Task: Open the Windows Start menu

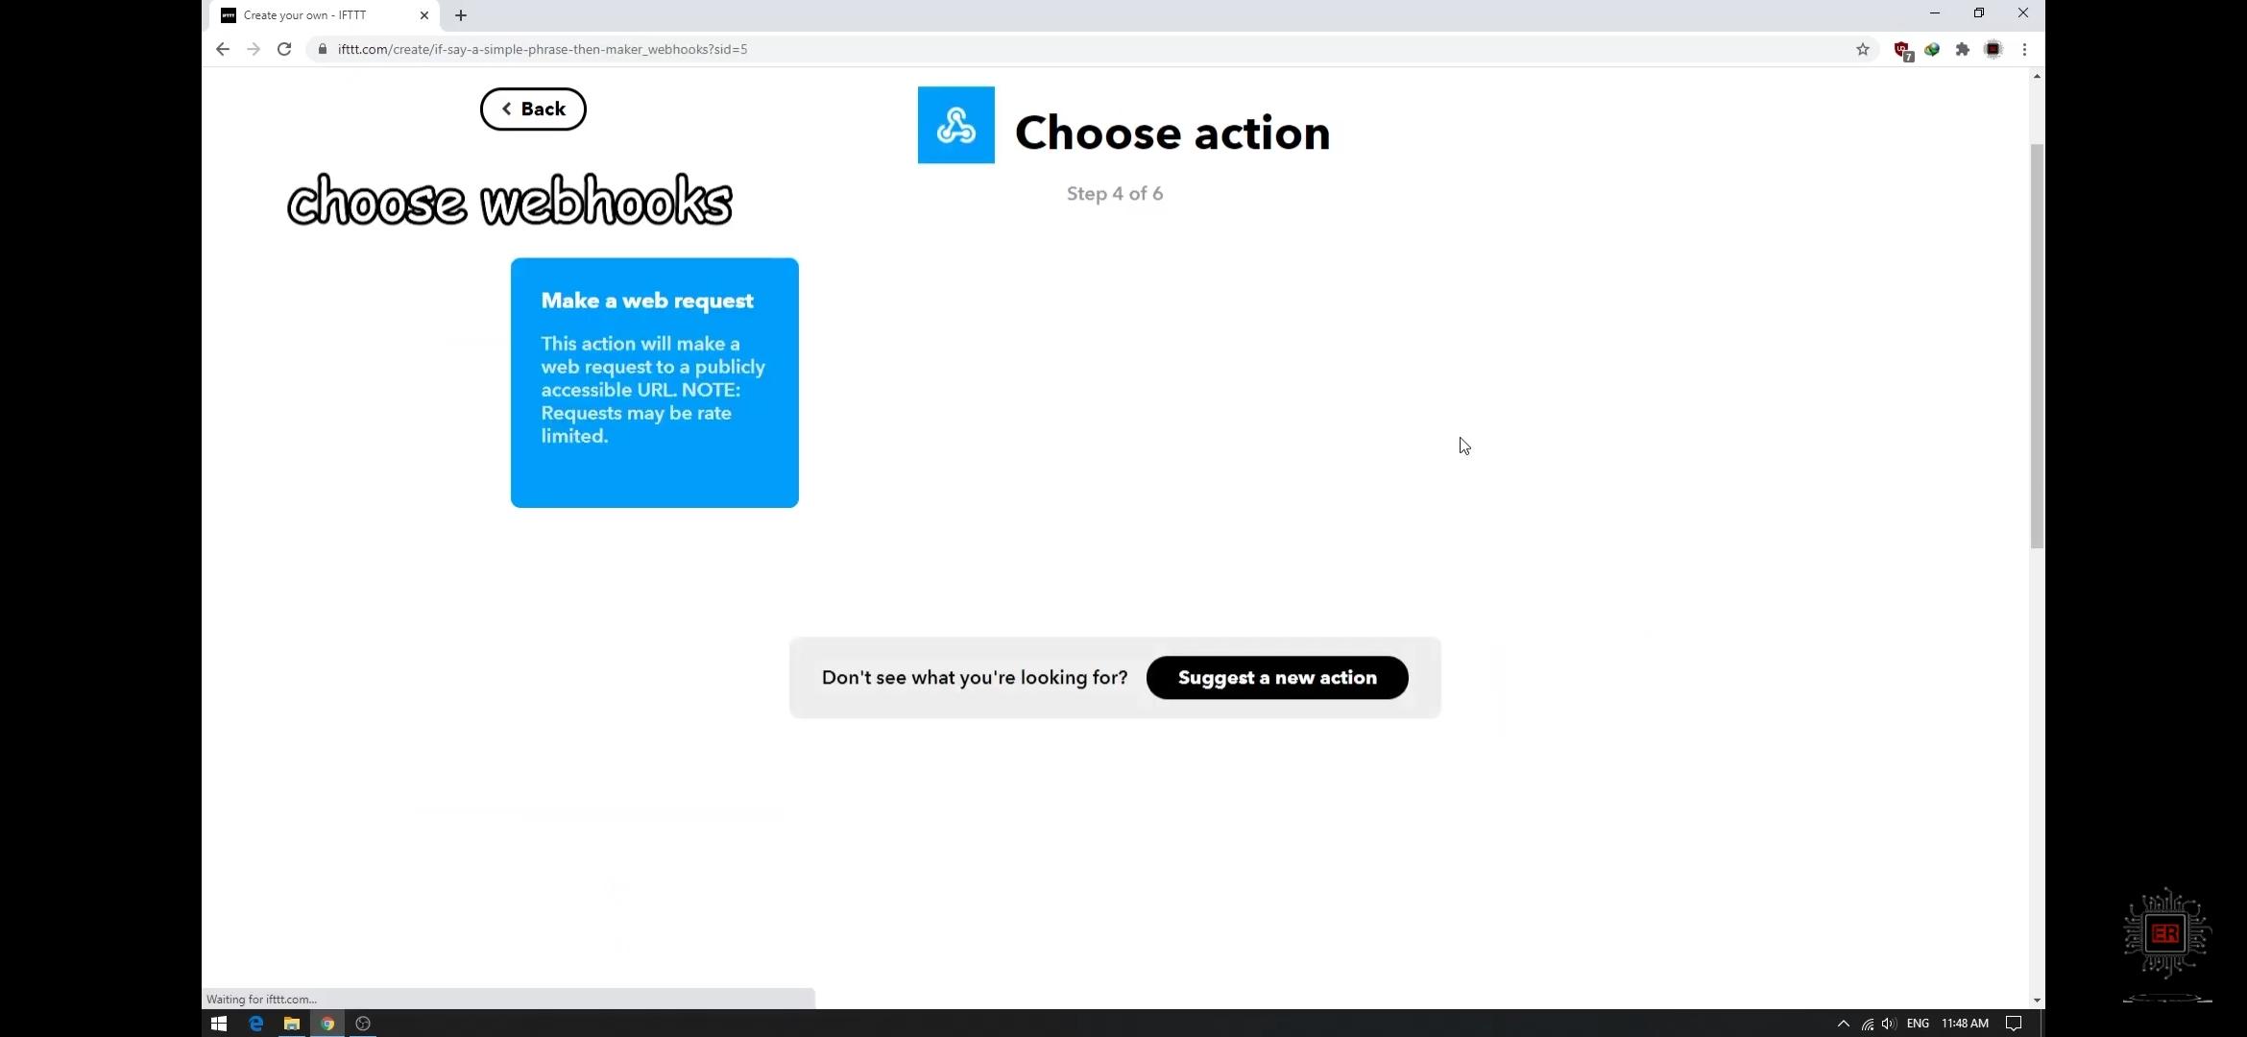Action: pos(219,1024)
